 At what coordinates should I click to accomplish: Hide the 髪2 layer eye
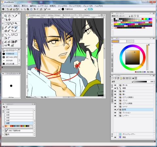[115, 91]
